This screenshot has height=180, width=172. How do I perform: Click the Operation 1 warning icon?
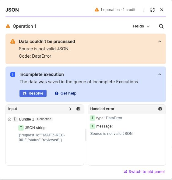tap(8, 26)
